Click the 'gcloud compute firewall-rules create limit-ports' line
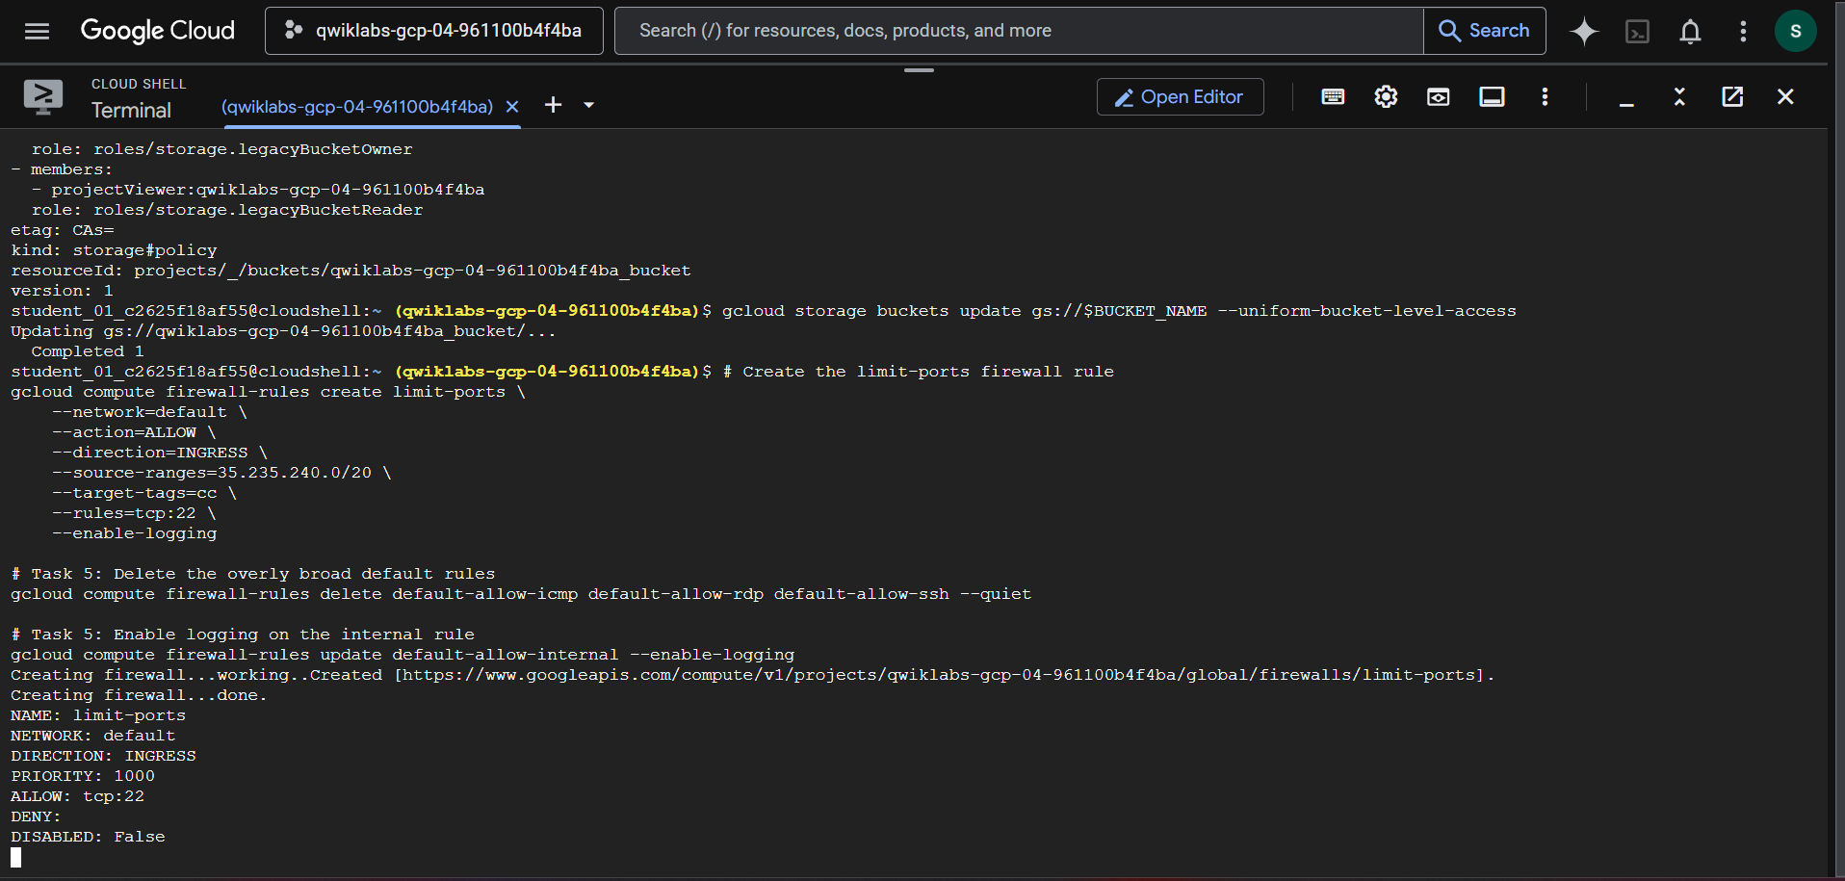This screenshot has height=881, width=1845. point(268,392)
